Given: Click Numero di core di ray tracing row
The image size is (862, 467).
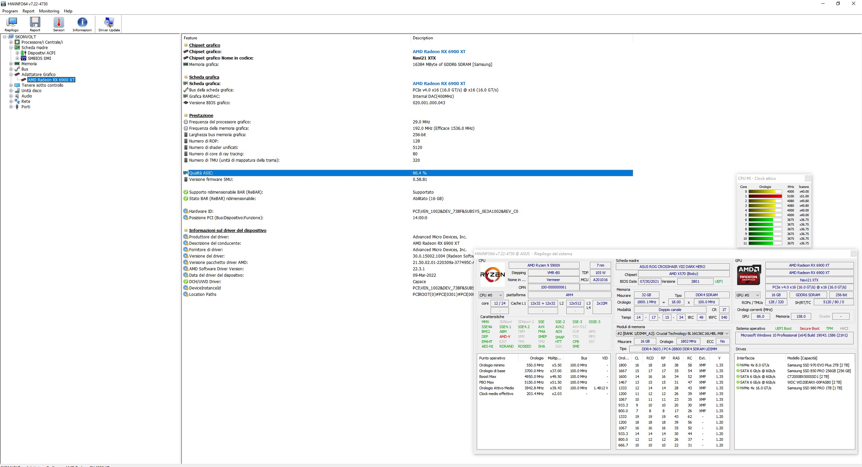Looking at the screenshot, I should [x=407, y=154].
